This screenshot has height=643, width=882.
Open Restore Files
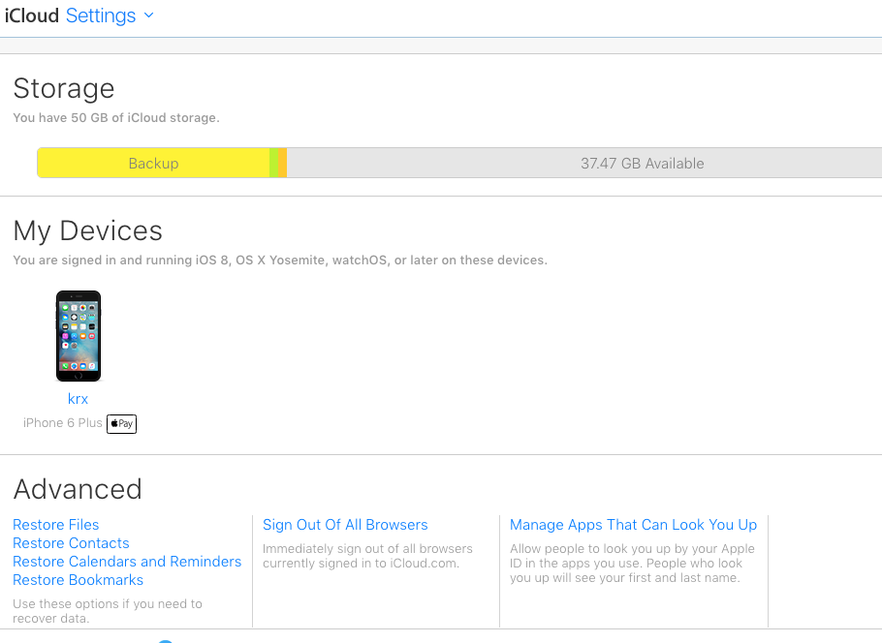click(55, 525)
